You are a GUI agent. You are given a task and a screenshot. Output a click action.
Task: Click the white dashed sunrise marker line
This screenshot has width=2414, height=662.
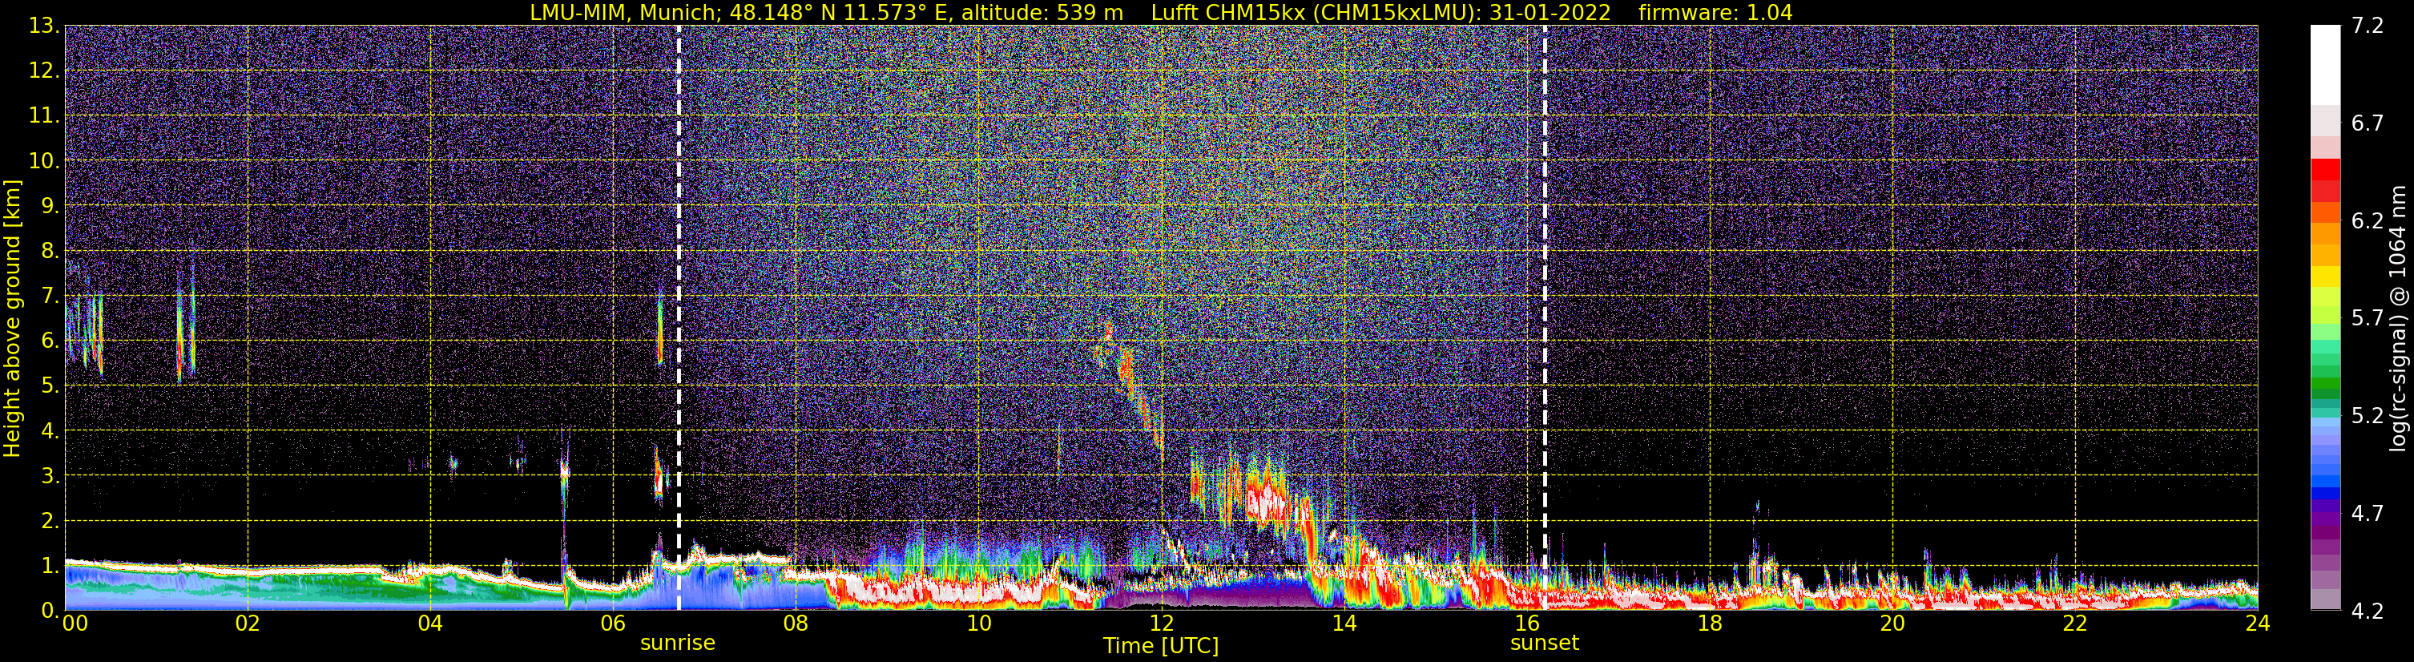(x=679, y=318)
